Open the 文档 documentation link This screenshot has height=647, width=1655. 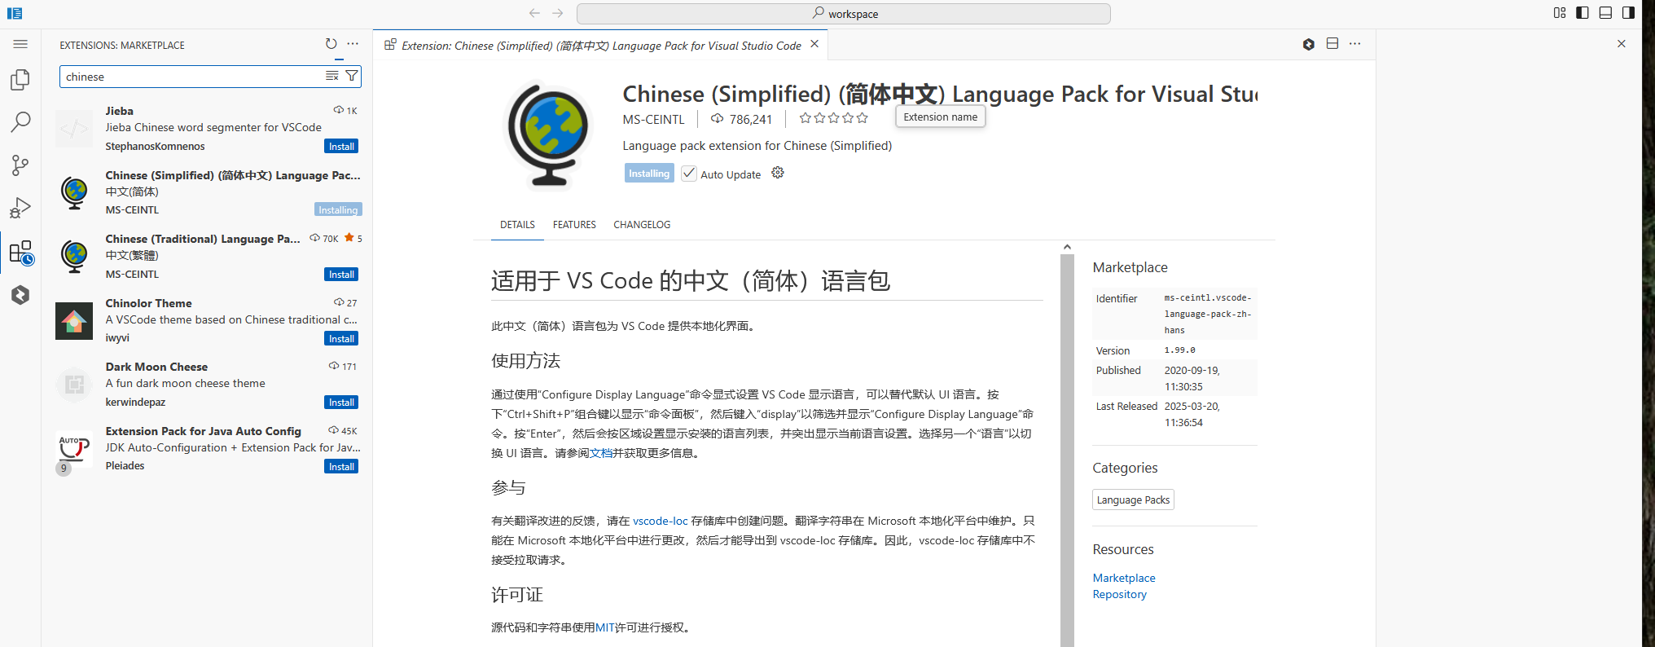pyautogui.click(x=601, y=453)
